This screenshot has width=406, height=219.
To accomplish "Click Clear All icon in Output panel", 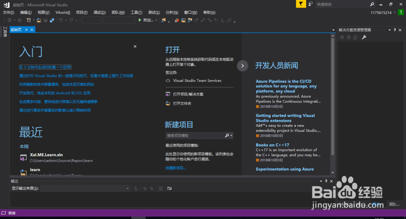I will (161, 189).
